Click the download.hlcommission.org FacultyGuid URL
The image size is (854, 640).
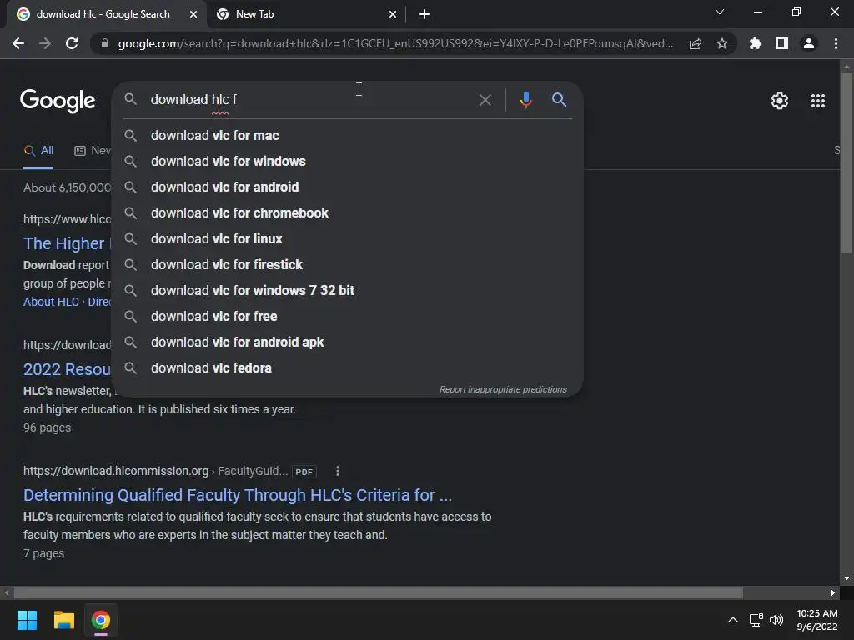[155, 472]
